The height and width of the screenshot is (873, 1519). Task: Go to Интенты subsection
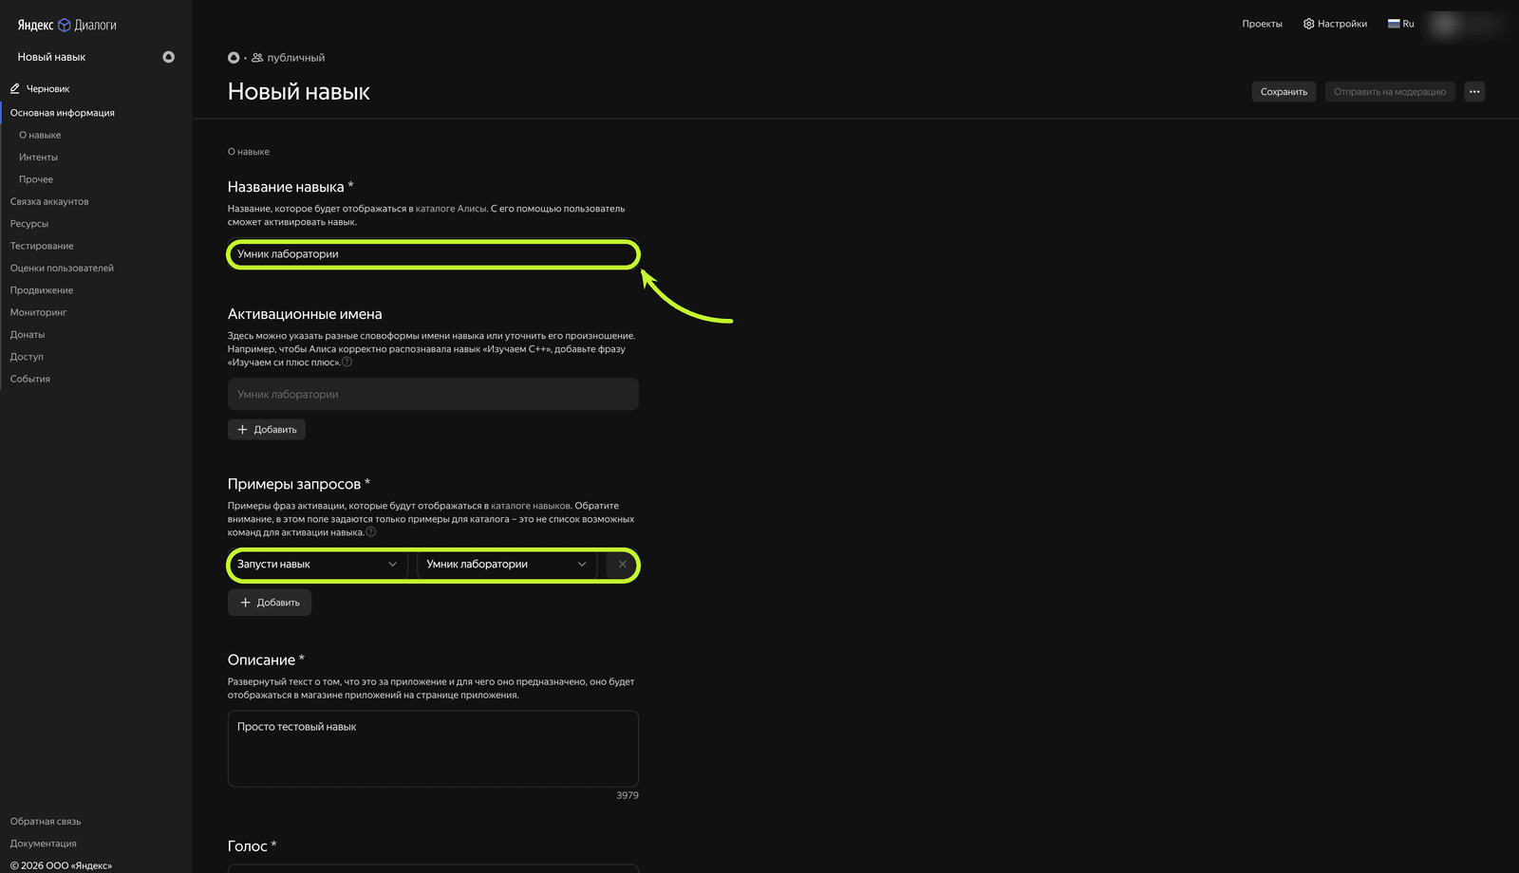(x=38, y=158)
